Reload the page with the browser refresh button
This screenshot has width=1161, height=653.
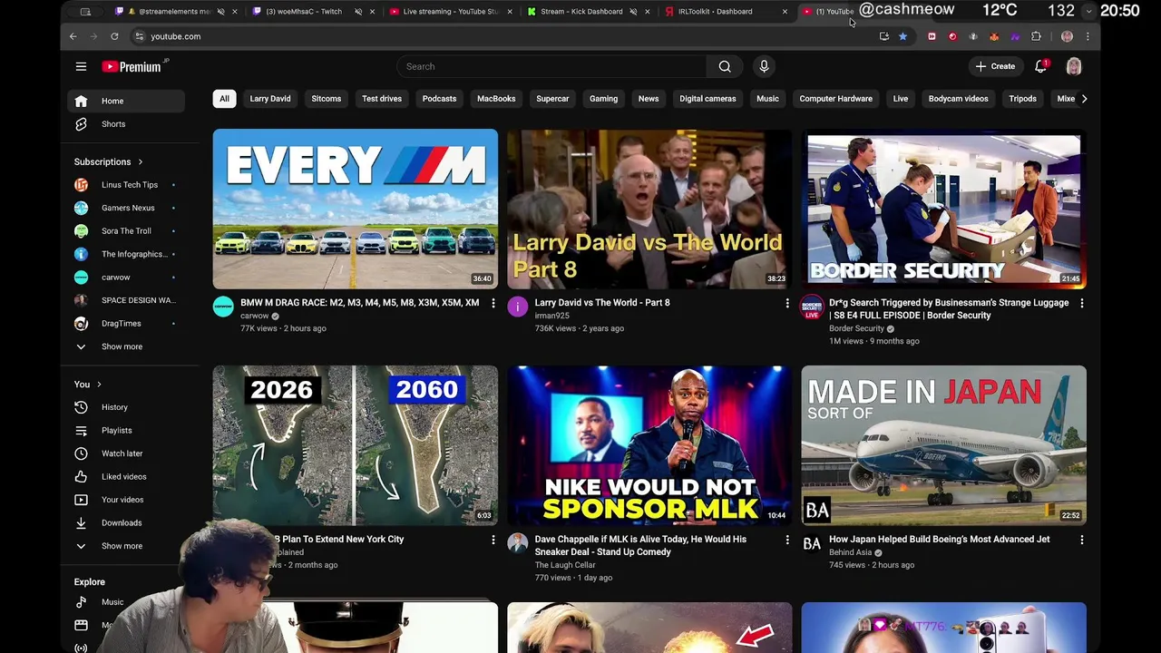114,36
